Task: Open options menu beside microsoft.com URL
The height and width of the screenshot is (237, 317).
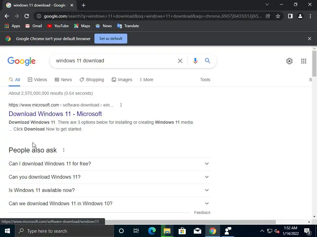Action: (121, 105)
